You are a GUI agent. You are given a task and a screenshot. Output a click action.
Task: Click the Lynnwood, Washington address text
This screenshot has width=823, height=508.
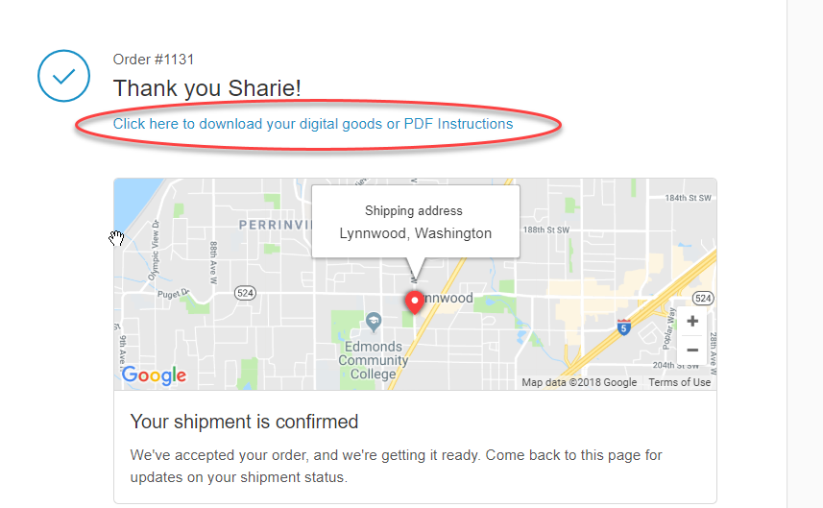416,233
